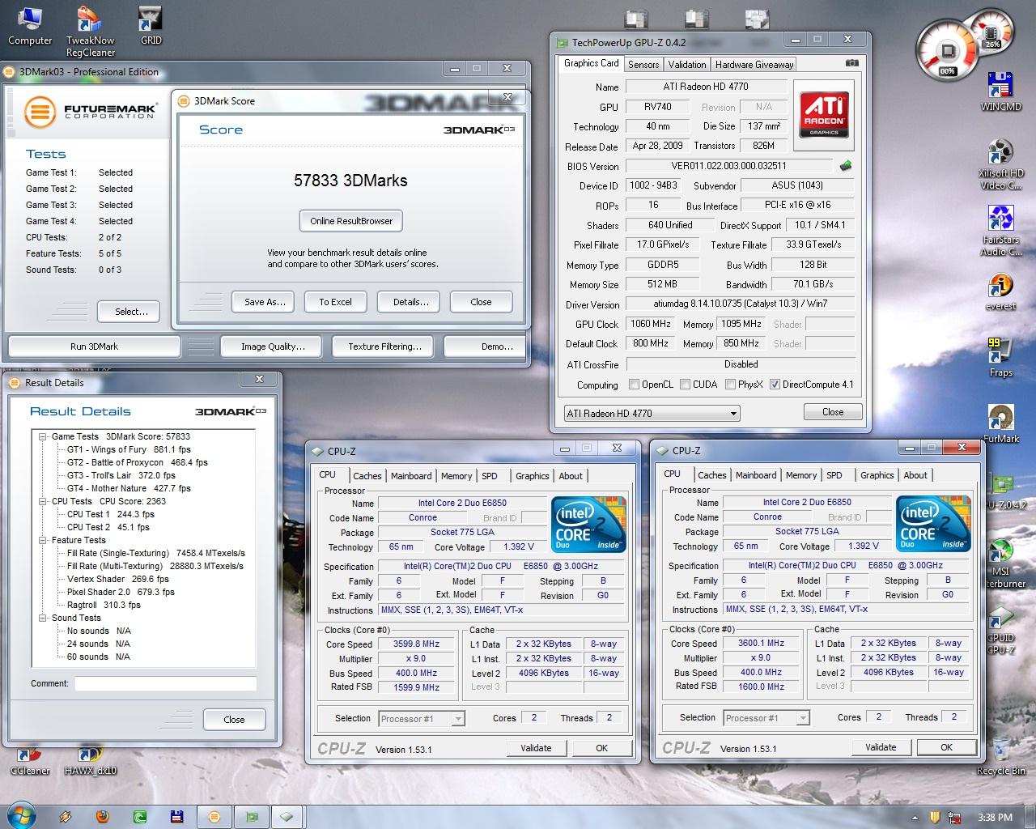Click the taskbar clock showing 3:38 PM
This screenshot has width=1036, height=829.
tap(995, 818)
